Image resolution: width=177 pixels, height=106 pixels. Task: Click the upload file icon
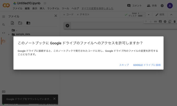(x=12, y=23)
